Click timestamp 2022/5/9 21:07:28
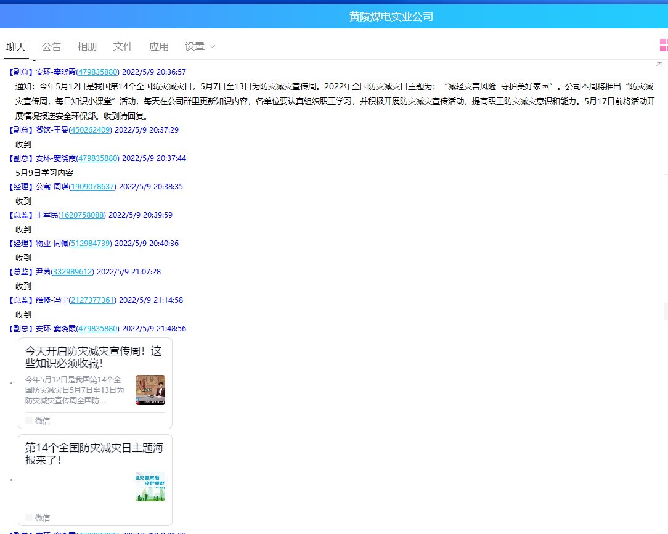The height and width of the screenshot is (534, 668). (129, 272)
